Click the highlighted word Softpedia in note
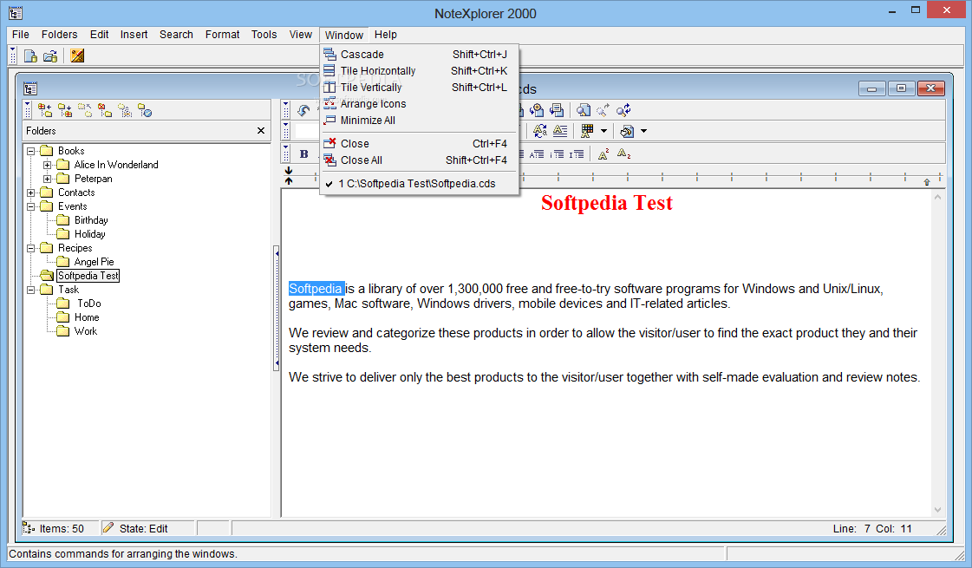The height and width of the screenshot is (568, 972). (x=316, y=289)
